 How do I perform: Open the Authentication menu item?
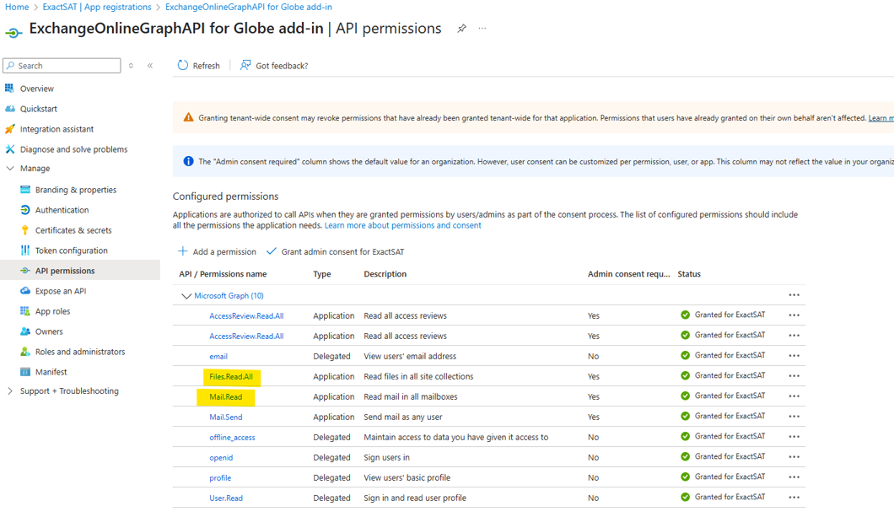click(62, 210)
